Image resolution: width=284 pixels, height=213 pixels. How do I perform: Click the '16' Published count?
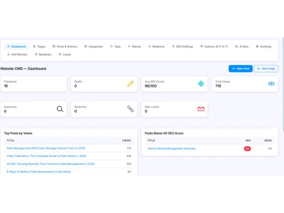pyautogui.click(x=6, y=86)
